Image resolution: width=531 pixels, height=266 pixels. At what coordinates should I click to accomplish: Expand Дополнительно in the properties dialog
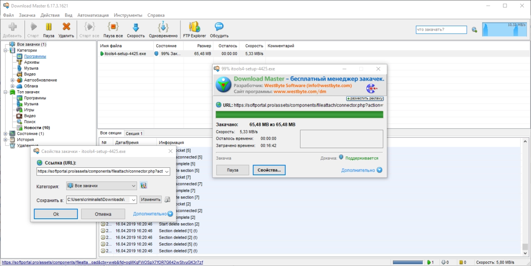(x=153, y=214)
